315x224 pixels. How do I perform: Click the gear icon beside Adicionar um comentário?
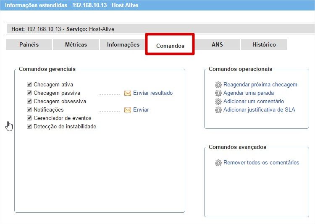coord(218,102)
